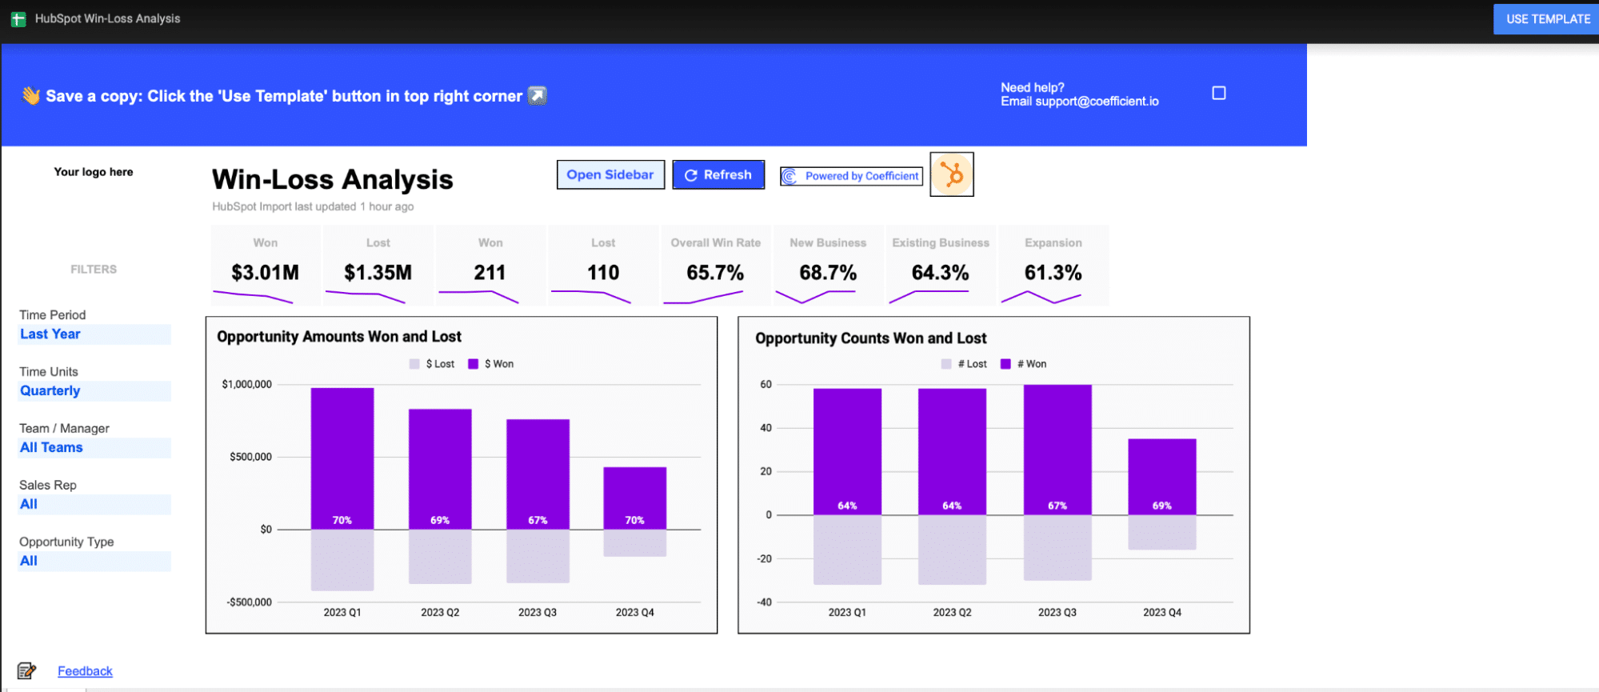
Task: Click the HubSpot sprocket logo icon
Action: tap(951, 174)
